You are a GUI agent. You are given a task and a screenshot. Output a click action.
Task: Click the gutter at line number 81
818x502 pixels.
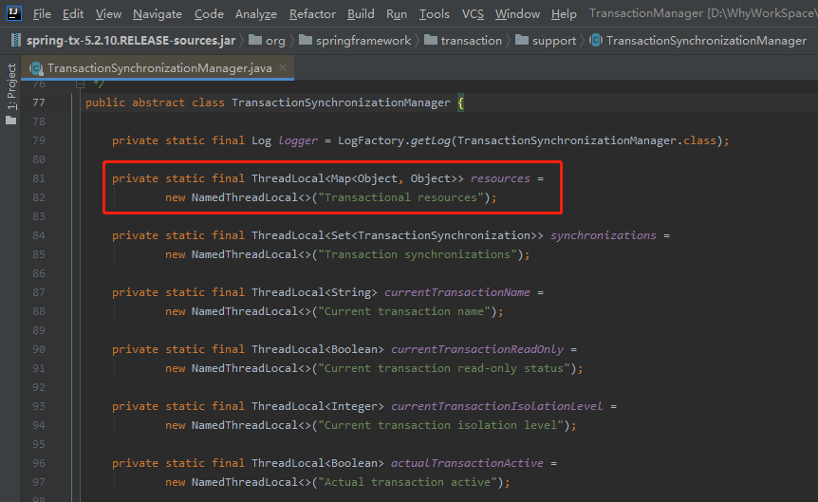[38, 178]
